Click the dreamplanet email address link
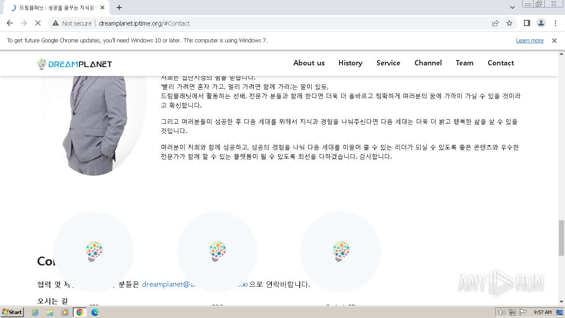The height and width of the screenshot is (318, 565). 196,284
